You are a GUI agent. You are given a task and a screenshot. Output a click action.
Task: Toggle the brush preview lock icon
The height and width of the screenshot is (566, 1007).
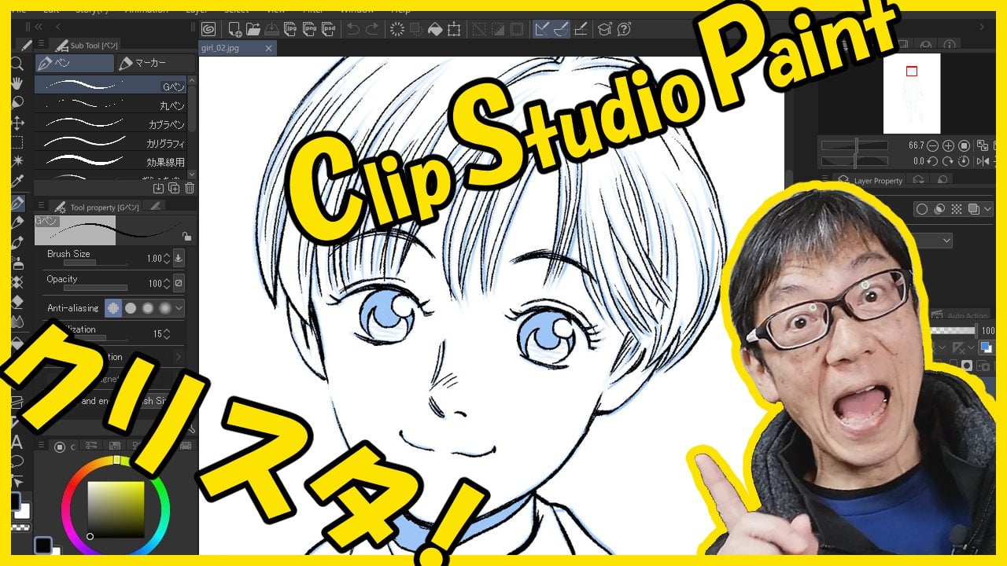click(x=186, y=236)
